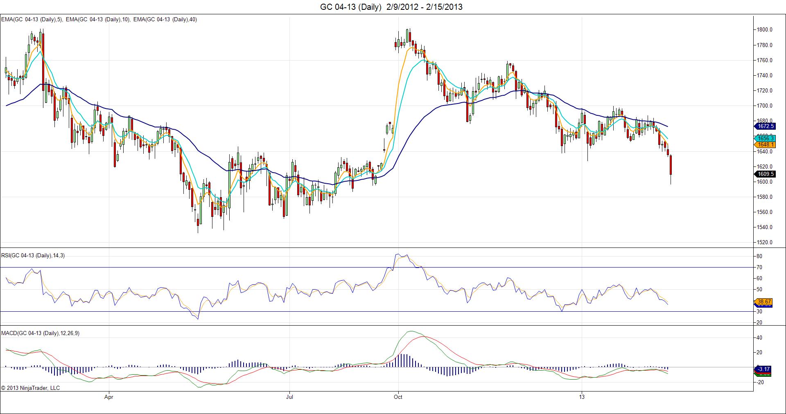Click the 1620.0 price axis label
786x414 pixels.
tap(765, 166)
